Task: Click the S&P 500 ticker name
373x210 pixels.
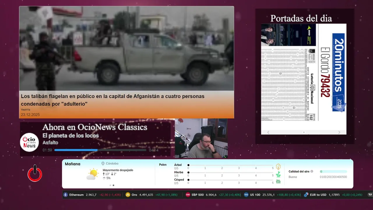Action: tap(198, 195)
